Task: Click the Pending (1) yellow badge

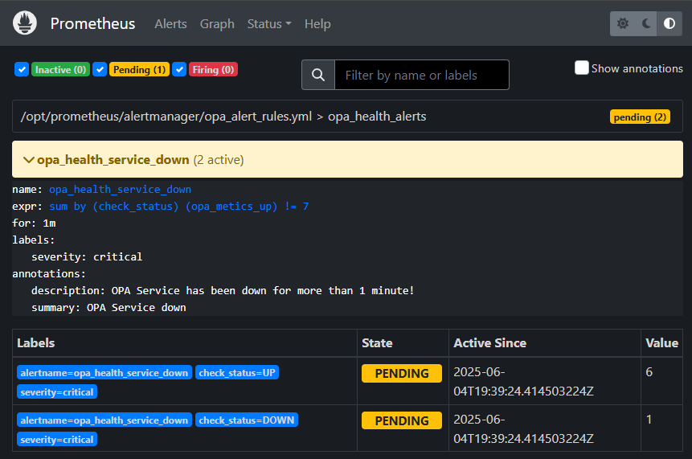Action: 140,69
